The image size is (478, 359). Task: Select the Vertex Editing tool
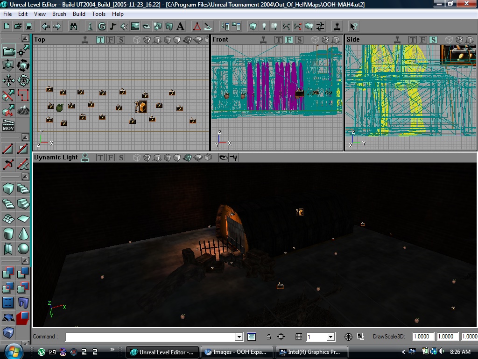coord(23,50)
